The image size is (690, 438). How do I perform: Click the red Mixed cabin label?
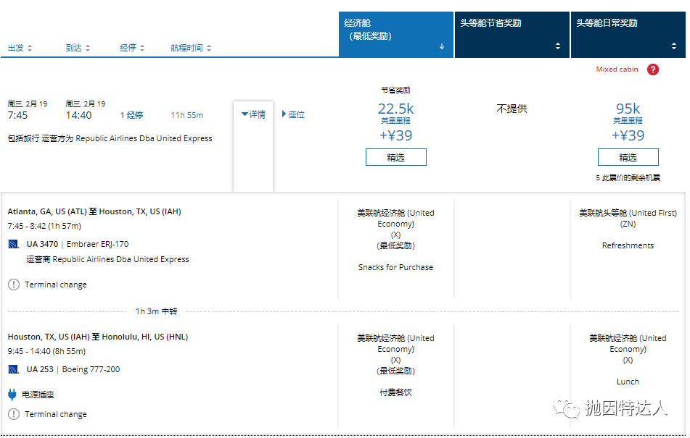[617, 70]
